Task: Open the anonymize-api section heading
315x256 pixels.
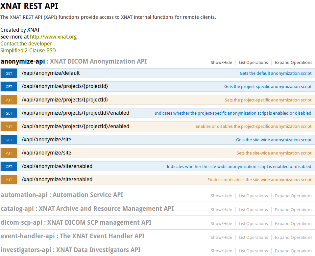Action: click(23, 61)
